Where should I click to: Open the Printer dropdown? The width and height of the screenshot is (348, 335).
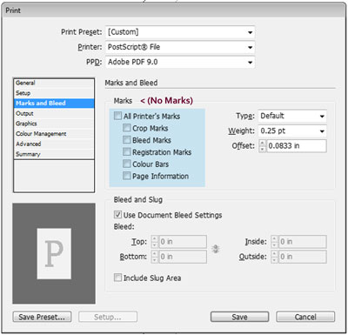(x=180, y=47)
